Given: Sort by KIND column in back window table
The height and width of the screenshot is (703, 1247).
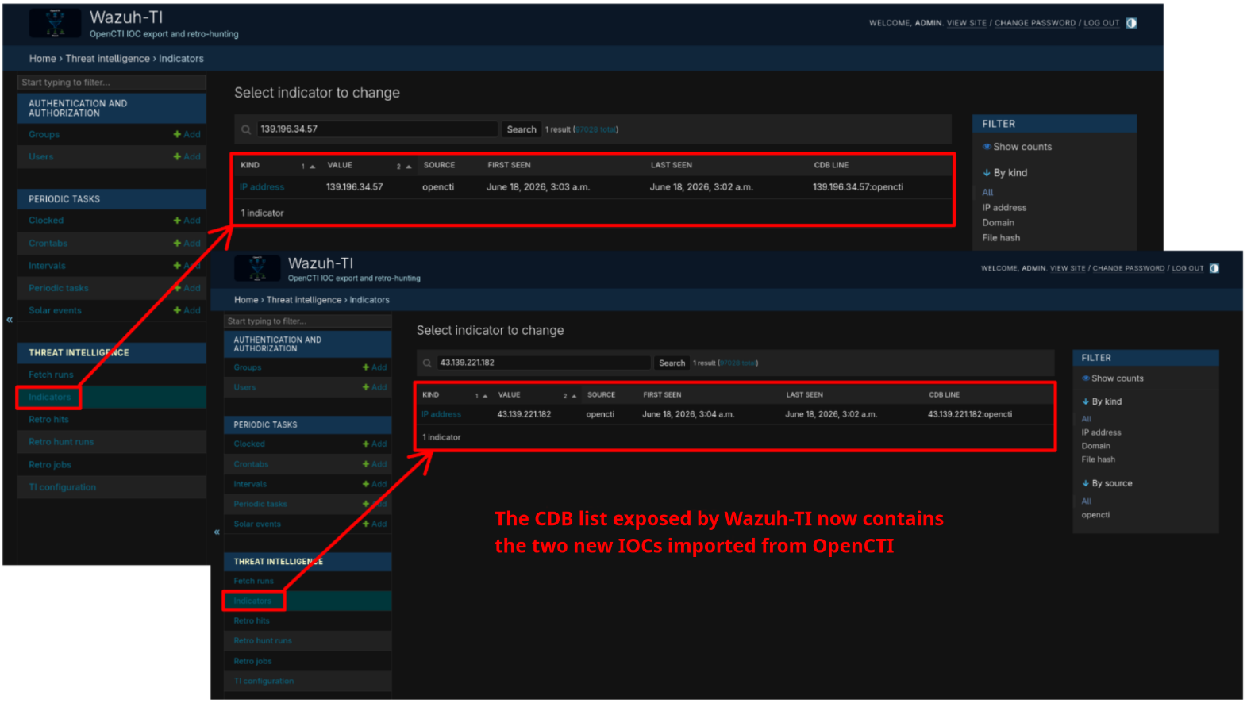Looking at the screenshot, I should (250, 165).
